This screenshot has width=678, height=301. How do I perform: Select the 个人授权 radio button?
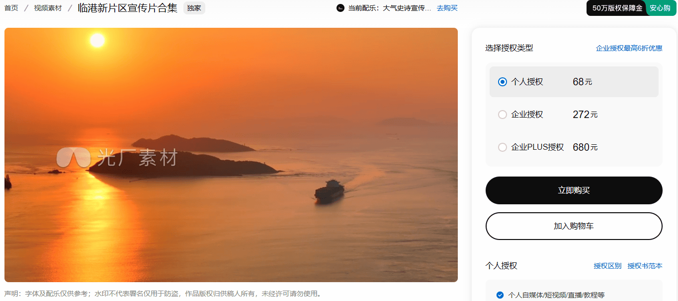pos(503,82)
